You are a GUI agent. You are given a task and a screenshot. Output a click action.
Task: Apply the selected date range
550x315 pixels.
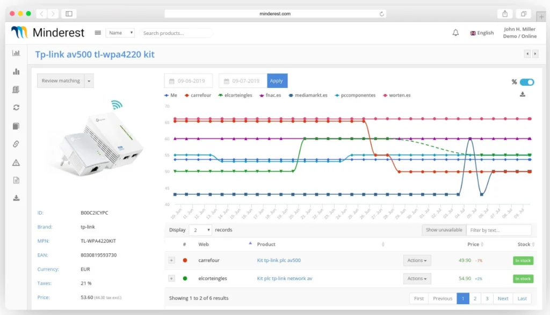[x=277, y=81]
